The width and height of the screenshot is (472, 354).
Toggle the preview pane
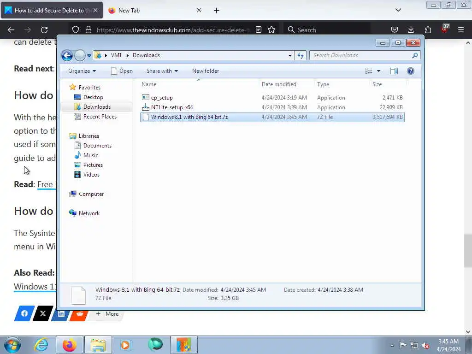pos(394,71)
